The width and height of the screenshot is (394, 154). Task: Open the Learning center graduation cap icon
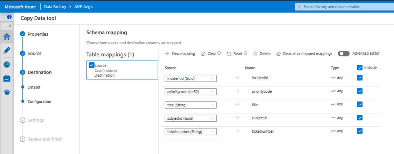7,92
